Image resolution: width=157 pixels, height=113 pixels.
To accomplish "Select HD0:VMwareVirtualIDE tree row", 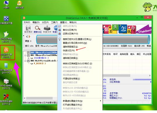I will coord(44,52).
